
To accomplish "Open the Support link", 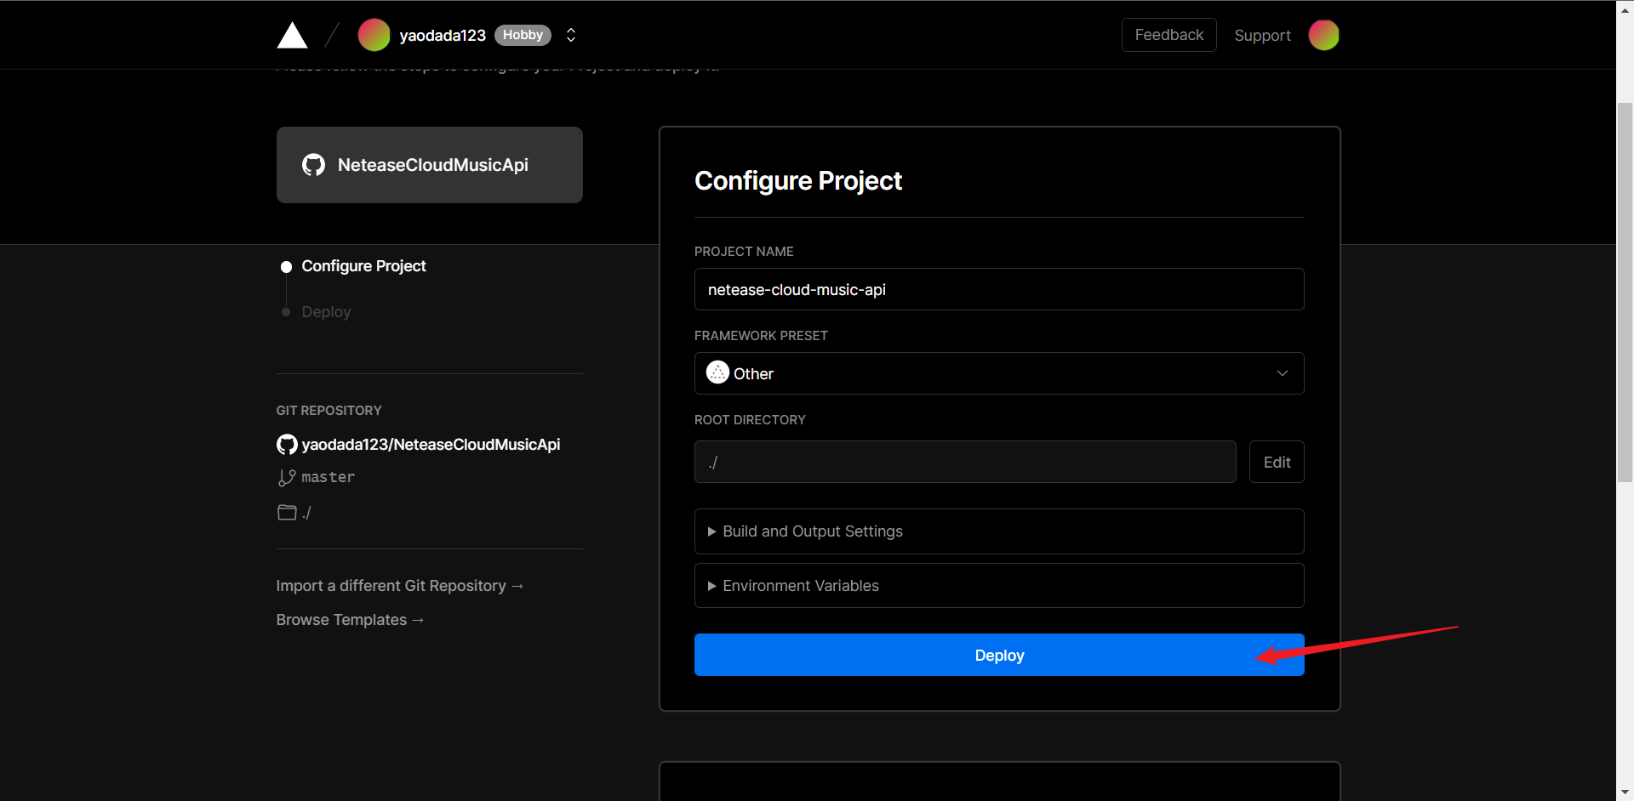I will point(1262,36).
